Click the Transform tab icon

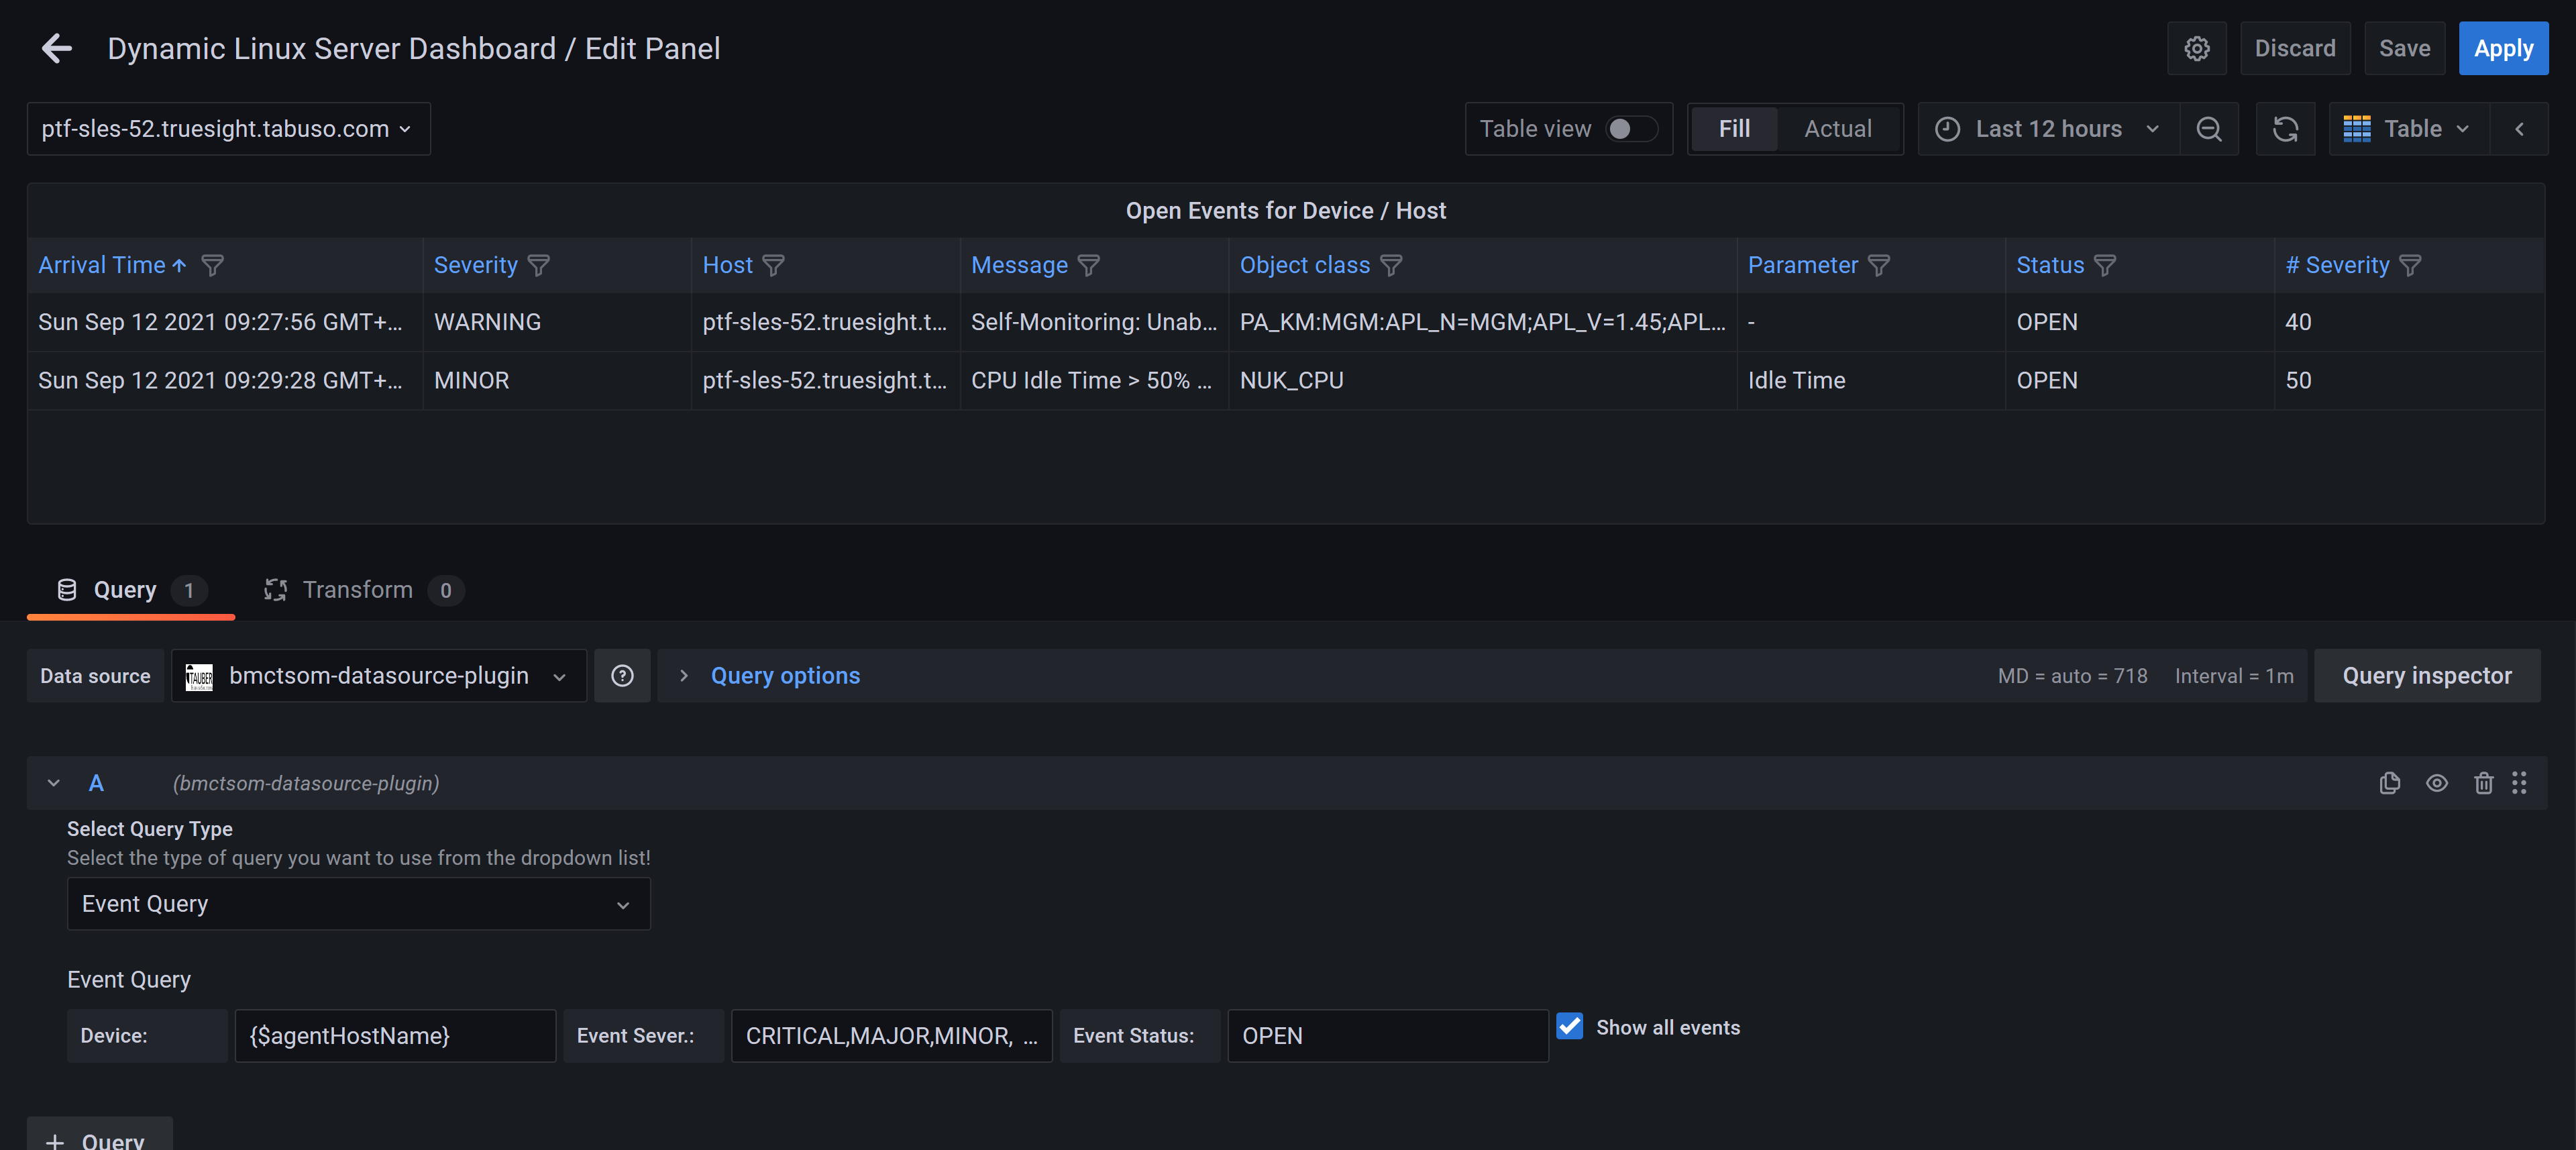(275, 590)
